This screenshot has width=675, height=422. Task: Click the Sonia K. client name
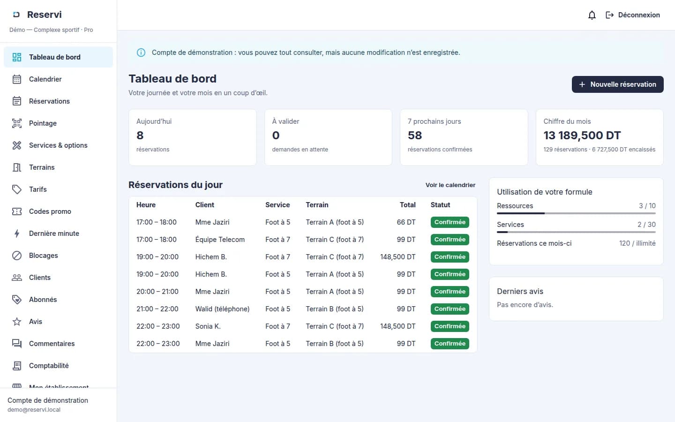point(208,326)
